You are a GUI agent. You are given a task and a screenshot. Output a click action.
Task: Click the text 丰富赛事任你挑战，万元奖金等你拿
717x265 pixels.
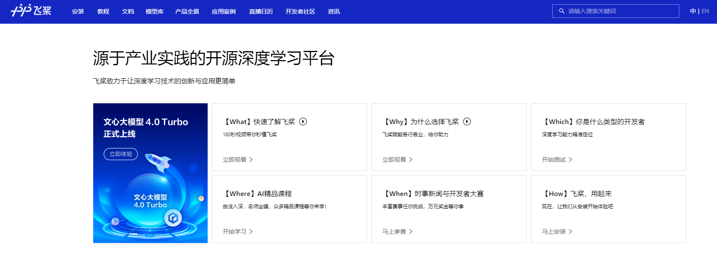pyautogui.click(x=423, y=207)
